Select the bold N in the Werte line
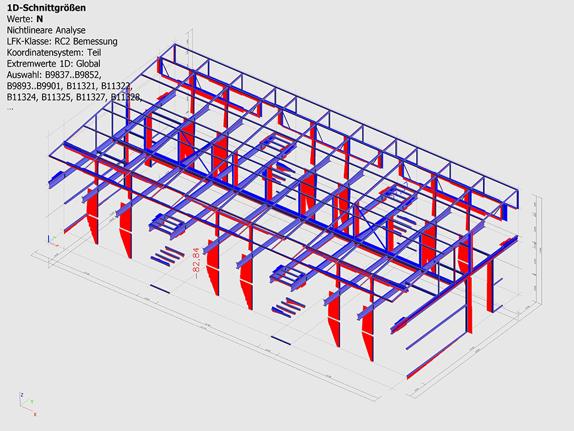Screen dimensions: 574x431 coord(39,19)
